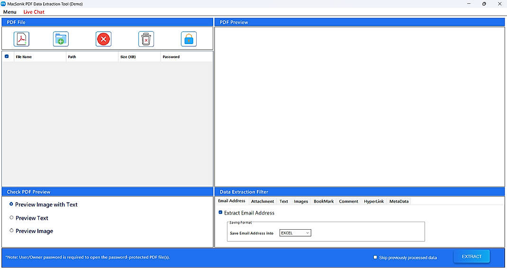Click the padlock password icon

pos(189,39)
